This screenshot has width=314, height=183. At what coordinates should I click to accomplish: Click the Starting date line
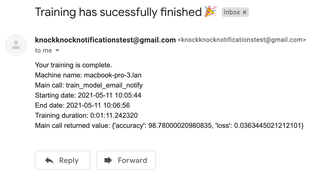88,95
